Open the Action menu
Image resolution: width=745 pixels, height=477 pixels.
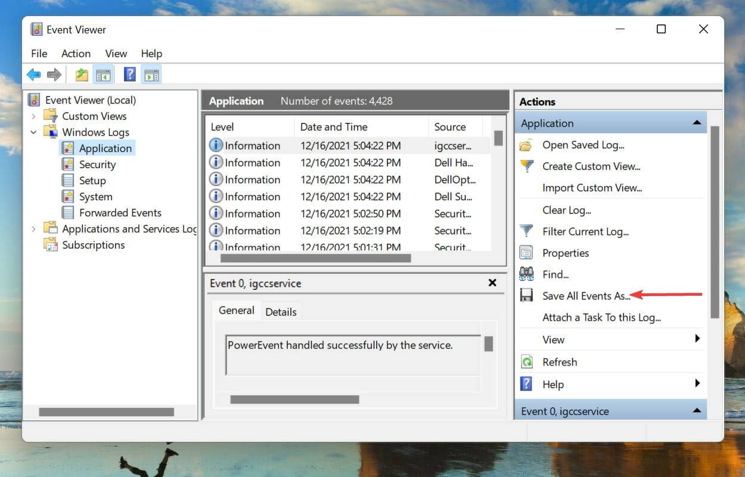[76, 54]
